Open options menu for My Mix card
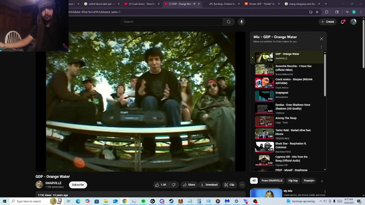This screenshot has width=365, height=205. (325, 192)
